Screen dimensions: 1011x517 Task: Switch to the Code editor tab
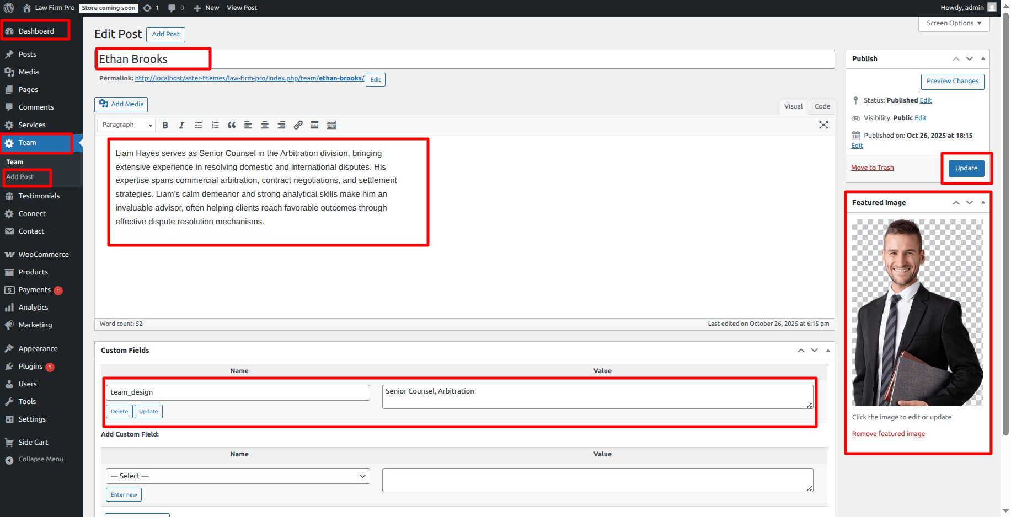coord(822,106)
